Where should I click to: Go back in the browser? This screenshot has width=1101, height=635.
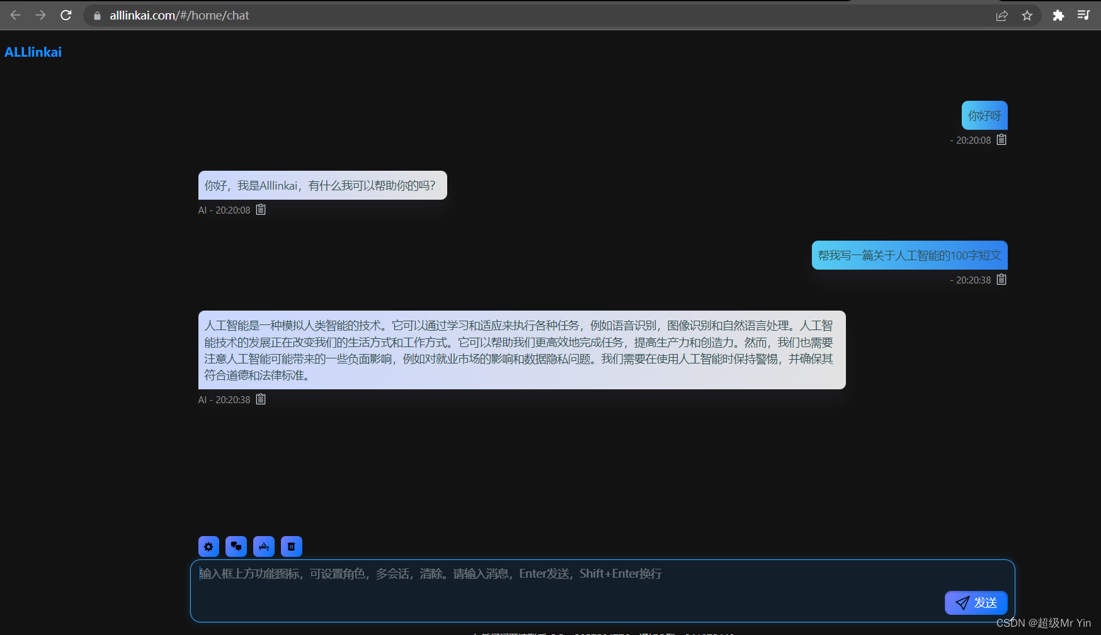coord(16,15)
